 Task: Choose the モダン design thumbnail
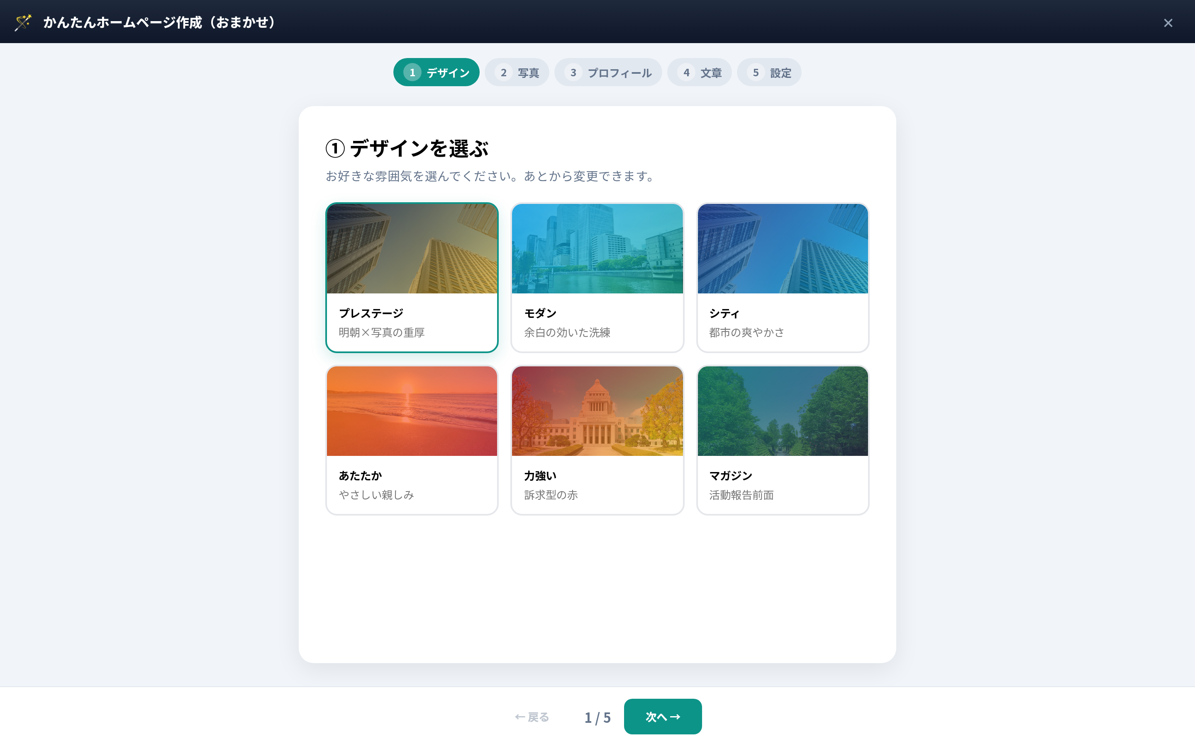click(x=597, y=249)
